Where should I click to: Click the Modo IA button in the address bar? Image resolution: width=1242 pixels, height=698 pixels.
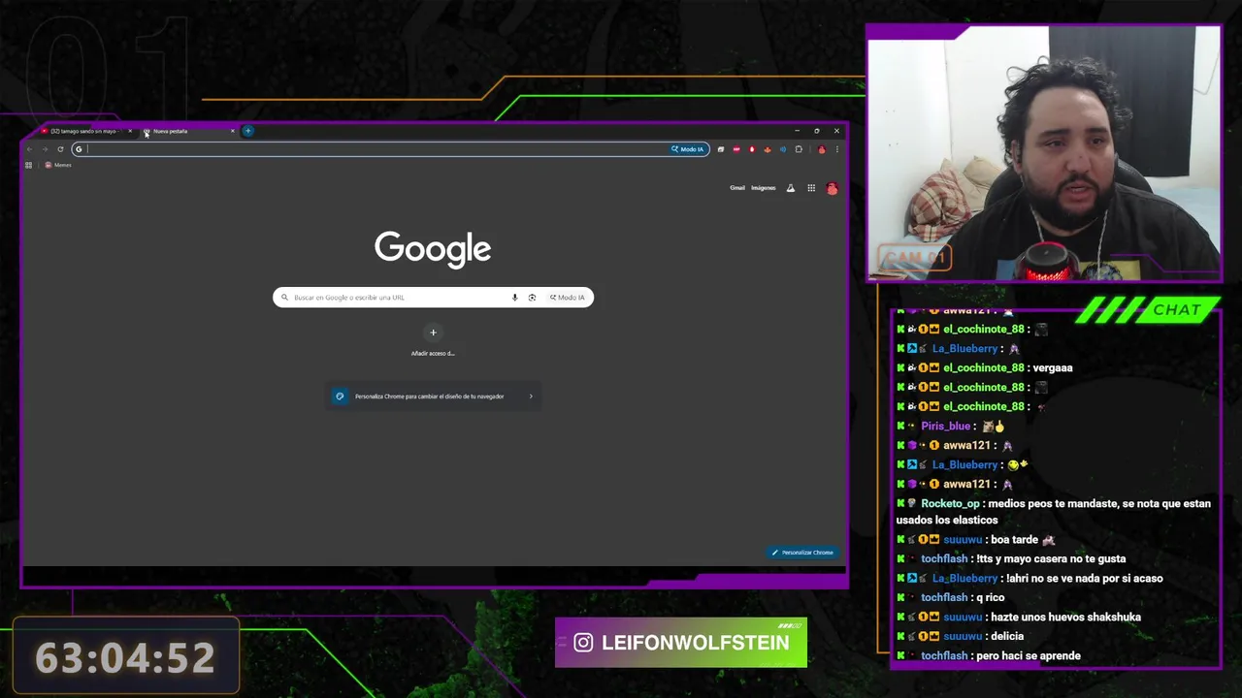click(688, 149)
